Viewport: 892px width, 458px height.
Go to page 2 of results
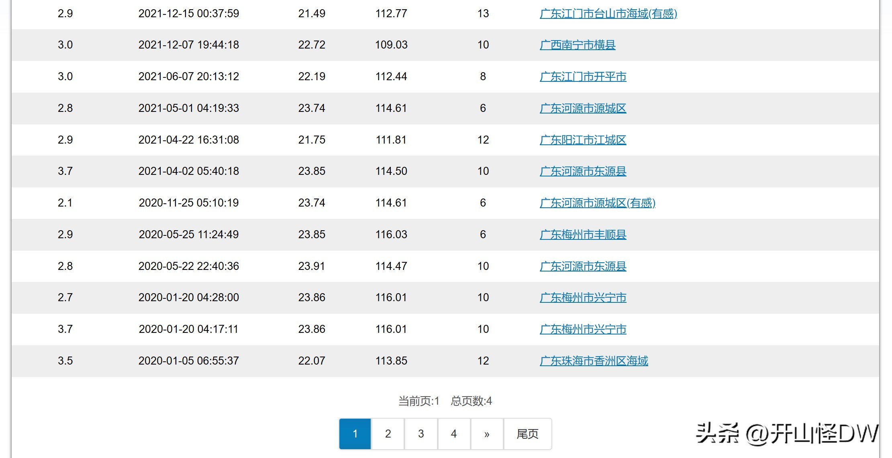pos(388,434)
